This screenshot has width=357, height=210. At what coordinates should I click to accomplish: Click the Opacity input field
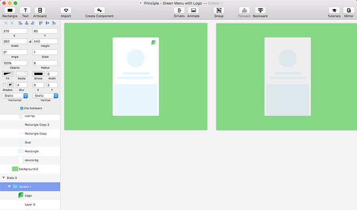15,63
